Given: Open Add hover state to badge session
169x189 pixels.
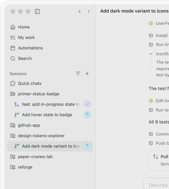Looking at the screenshot, I should click(x=50, y=115).
